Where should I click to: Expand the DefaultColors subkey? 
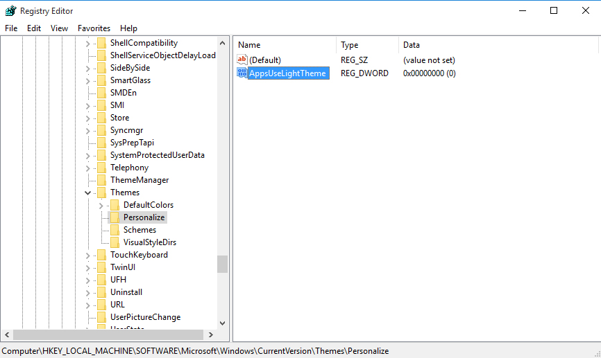pyautogui.click(x=101, y=206)
